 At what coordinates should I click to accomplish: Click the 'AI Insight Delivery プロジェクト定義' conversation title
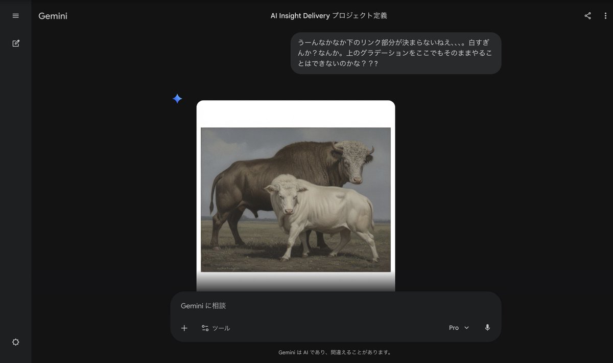tap(329, 16)
